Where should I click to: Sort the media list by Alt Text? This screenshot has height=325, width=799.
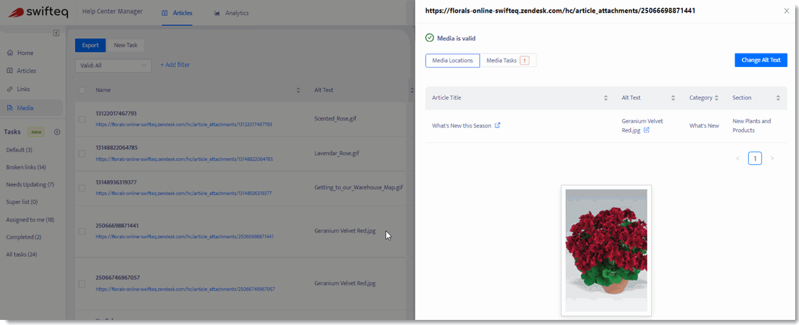coord(412,90)
